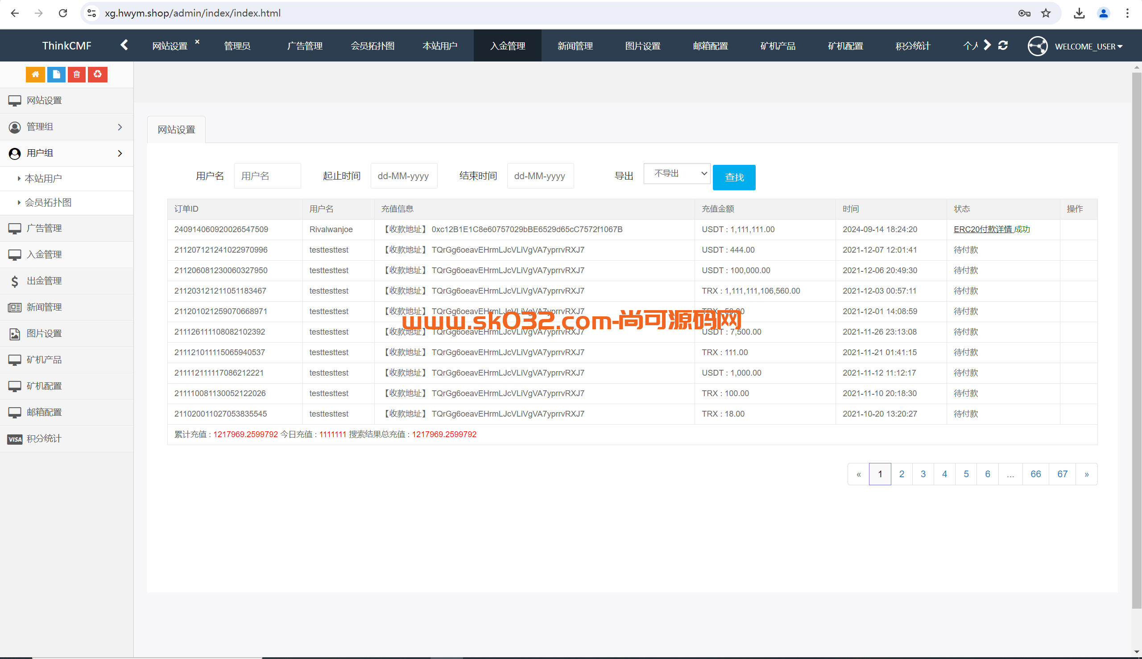Reload the browser page
Screen dimensions: 1142x659
63,13
